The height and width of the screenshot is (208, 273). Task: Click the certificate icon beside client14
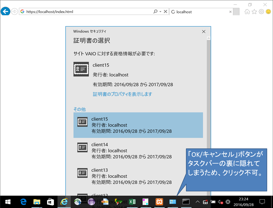pos(82,148)
